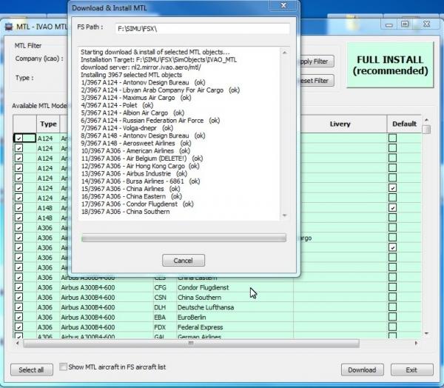Click the Select all button
Viewport: 444px width, 388px height.
click(x=31, y=370)
